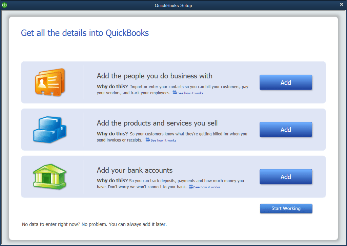Click the blue product boxes icon
Image resolution: width=347 pixels, height=246 pixels.
pyautogui.click(x=50, y=129)
